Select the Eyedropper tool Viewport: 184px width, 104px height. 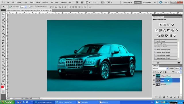point(3,30)
